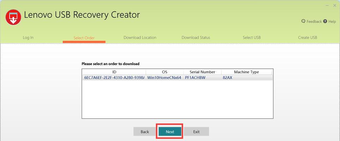The width and height of the screenshot is (340, 141).
Task: Click the Machine Type column header
Action: (x=246, y=72)
